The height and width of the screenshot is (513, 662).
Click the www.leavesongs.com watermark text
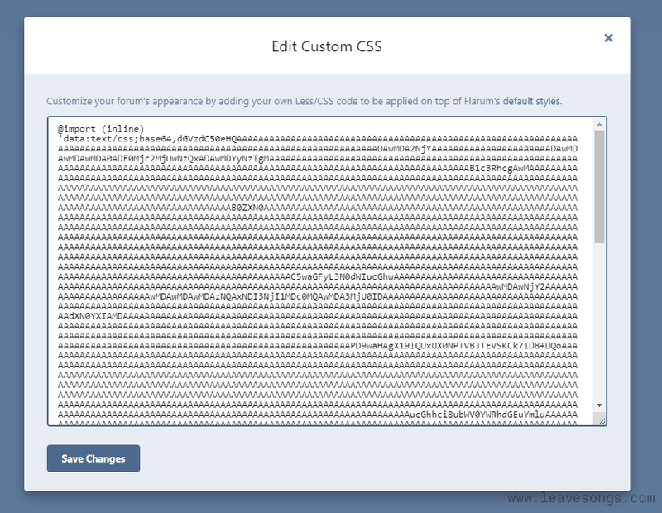point(582,499)
